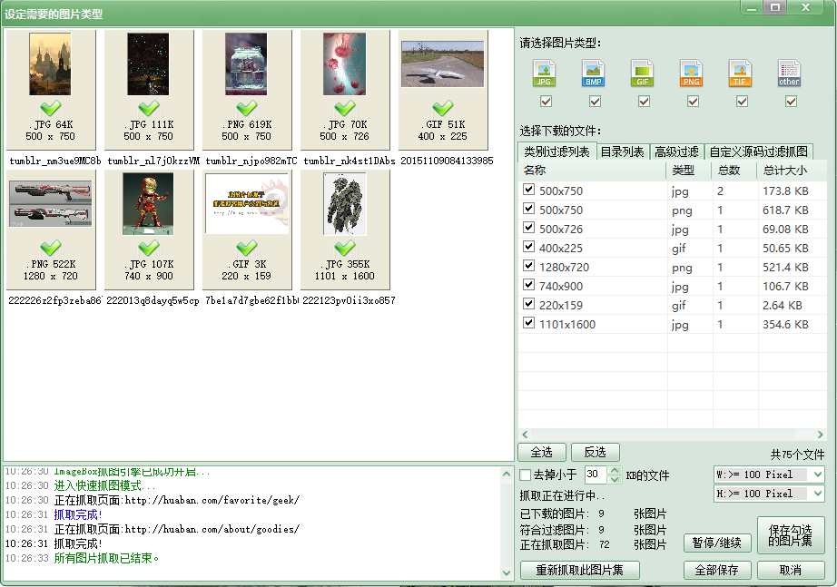Open the 高级过滤 tab
Image resolution: width=837 pixels, height=587 pixels.
pos(676,152)
